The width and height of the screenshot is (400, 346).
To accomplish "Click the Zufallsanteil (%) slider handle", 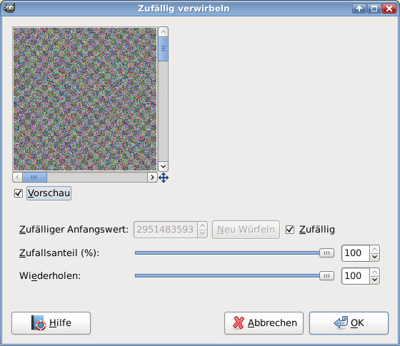I will point(327,253).
